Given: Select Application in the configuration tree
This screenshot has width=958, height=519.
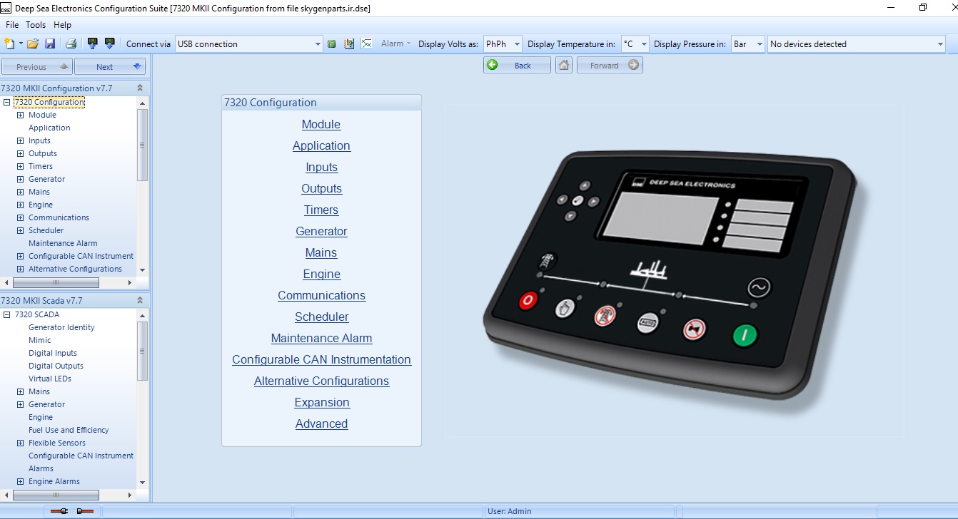Looking at the screenshot, I should click(x=49, y=128).
